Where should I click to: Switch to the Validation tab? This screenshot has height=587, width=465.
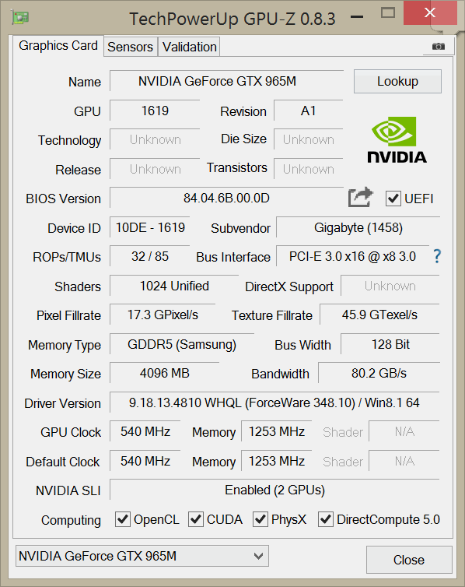[x=189, y=47]
